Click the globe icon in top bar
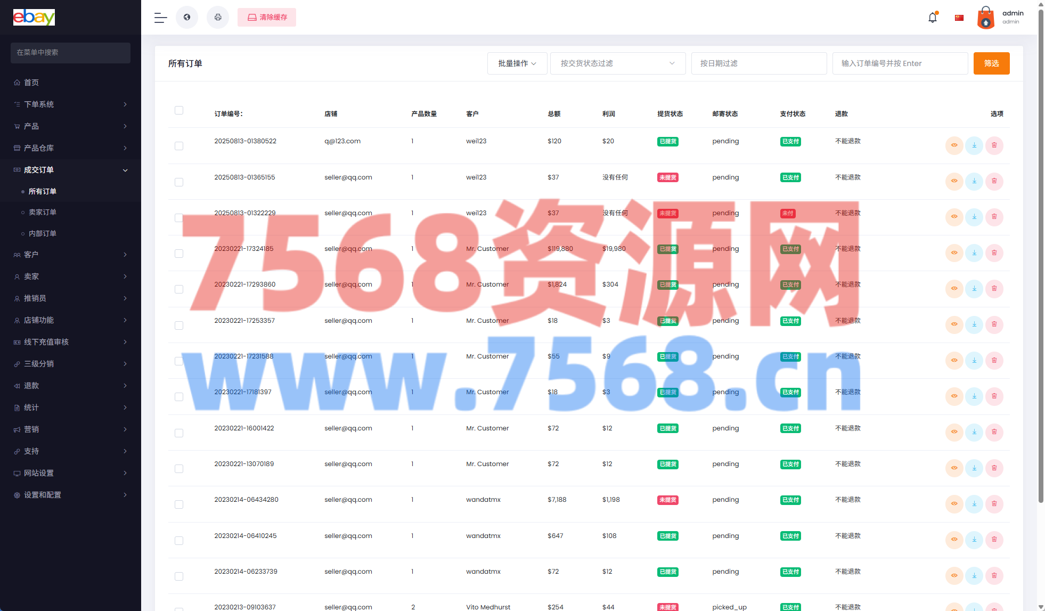 [x=187, y=17]
